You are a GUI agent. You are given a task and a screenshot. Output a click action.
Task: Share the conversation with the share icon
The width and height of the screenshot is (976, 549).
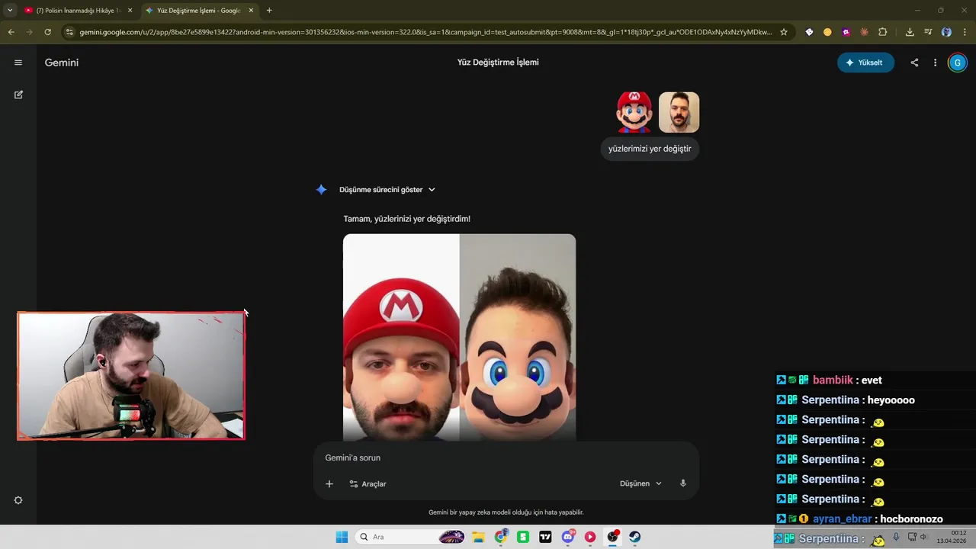click(x=914, y=63)
